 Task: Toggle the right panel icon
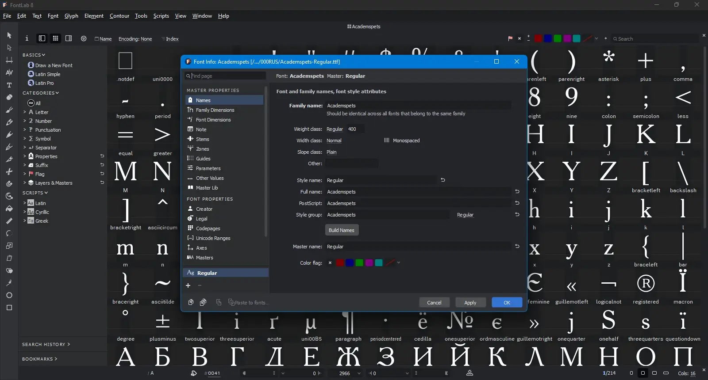(x=69, y=38)
